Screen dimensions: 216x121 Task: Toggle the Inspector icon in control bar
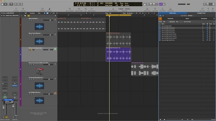click(x=5, y=4)
